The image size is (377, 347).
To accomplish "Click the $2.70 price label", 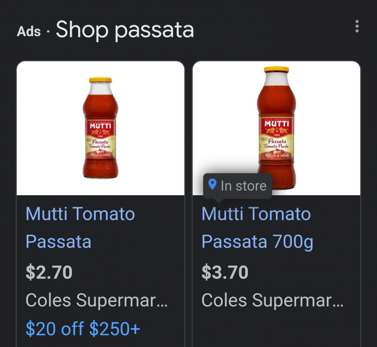I will pos(49,272).
